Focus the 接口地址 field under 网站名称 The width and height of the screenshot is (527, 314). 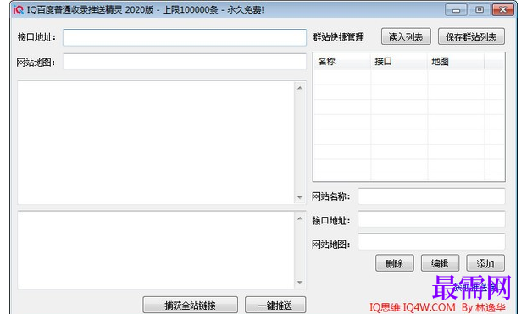(431, 220)
